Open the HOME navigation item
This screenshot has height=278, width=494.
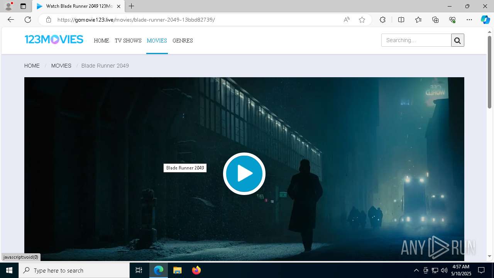[x=102, y=41]
